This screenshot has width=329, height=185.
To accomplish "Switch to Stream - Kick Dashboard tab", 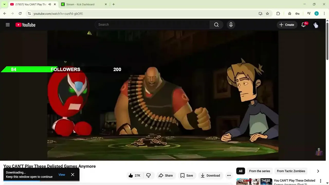I will pyautogui.click(x=84, y=4).
